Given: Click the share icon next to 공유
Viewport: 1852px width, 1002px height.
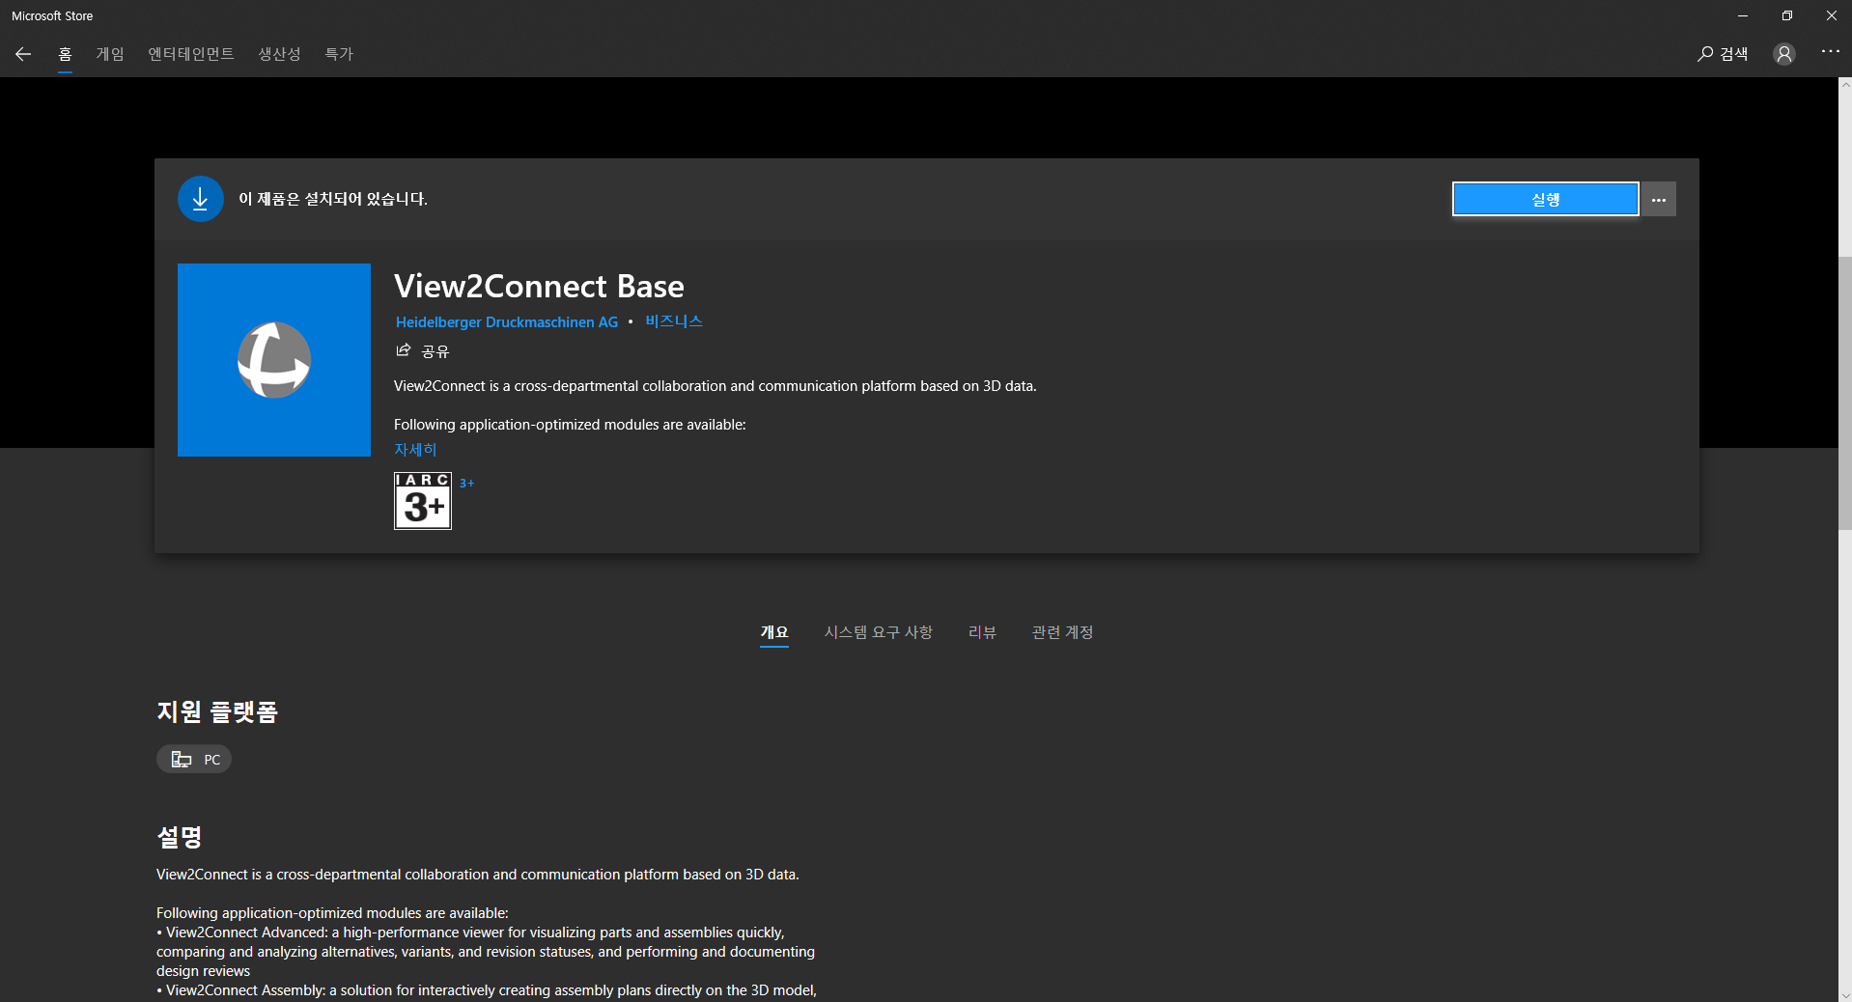Looking at the screenshot, I should click(404, 350).
